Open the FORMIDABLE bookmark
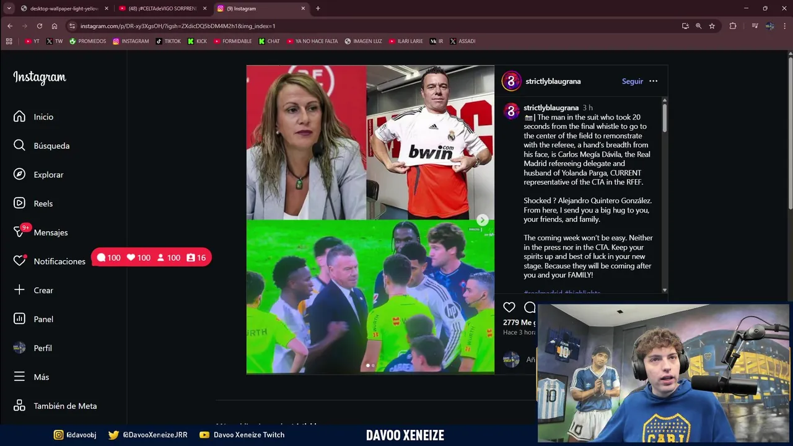The width and height of the screenshot is (793, 446). [233, 42]
